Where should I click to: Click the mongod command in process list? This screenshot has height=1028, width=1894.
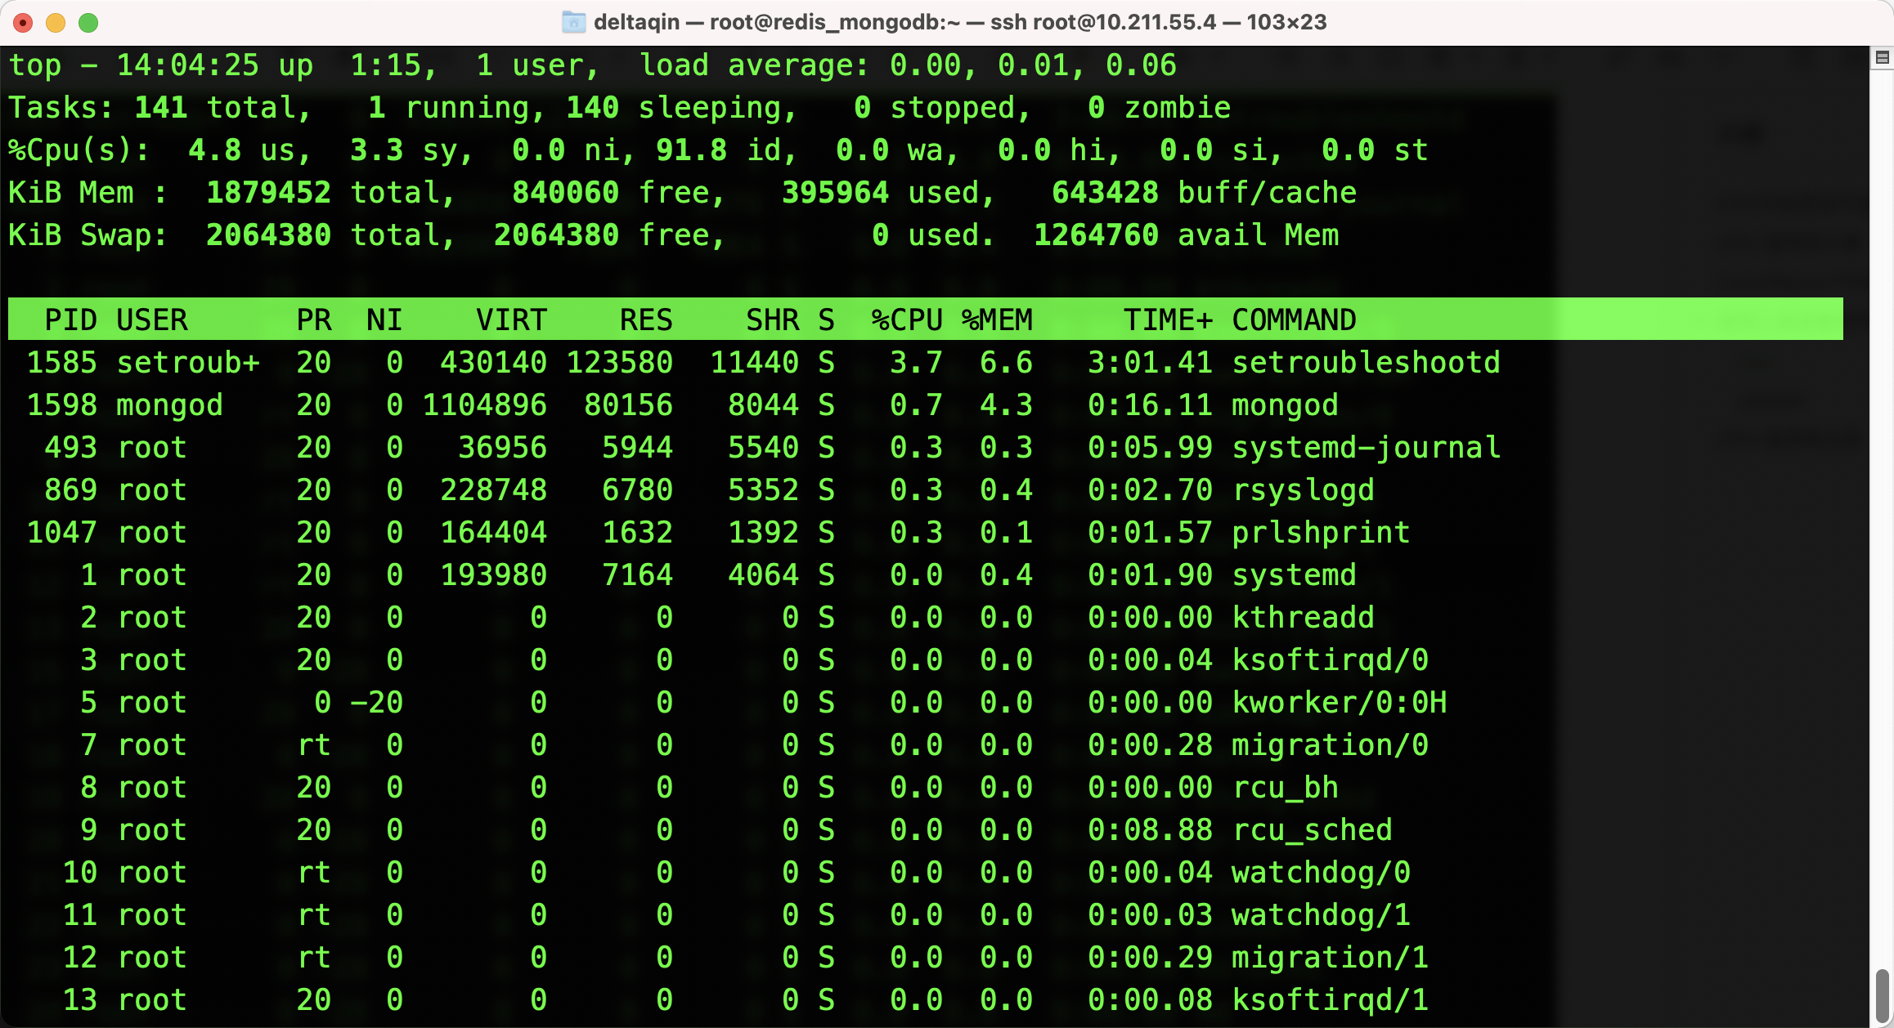coord(1285,404)
